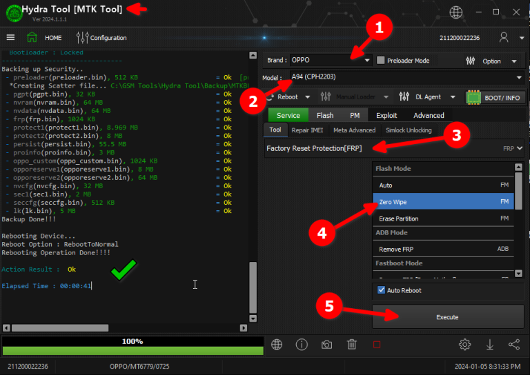Click the Factory Reset Protection[FRP] field
Image resolution: width=530 pixels, height=375 pixels.
(394, 148)
